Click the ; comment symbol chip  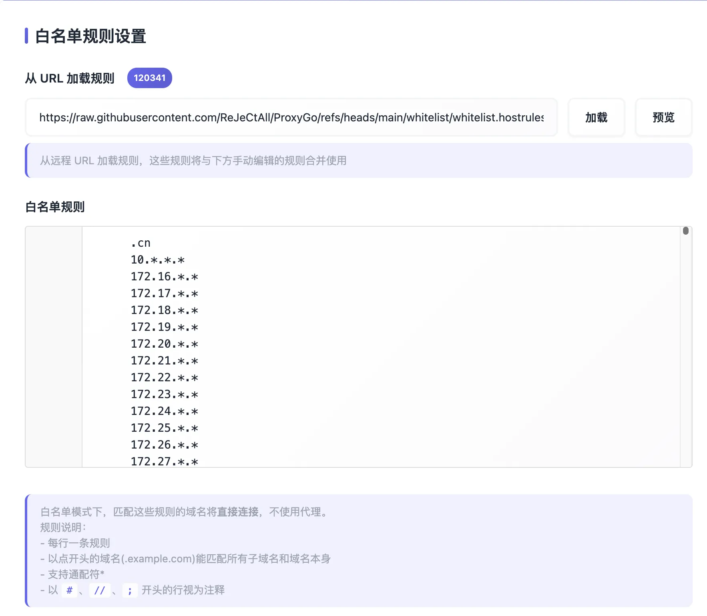(x=130, y=590)
